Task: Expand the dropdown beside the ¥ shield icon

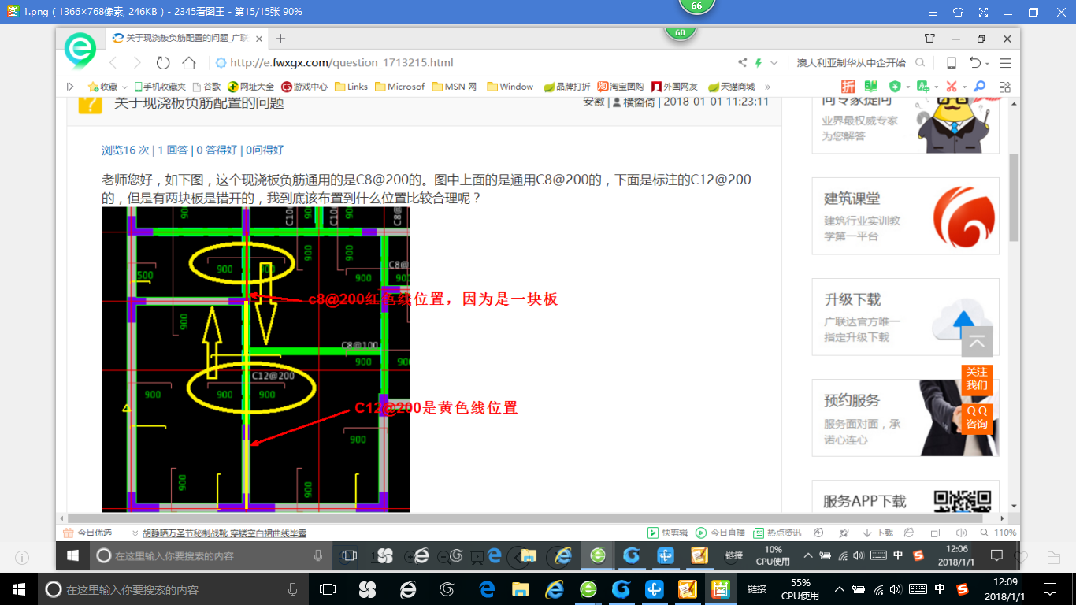Action: [x=907, y=87]
